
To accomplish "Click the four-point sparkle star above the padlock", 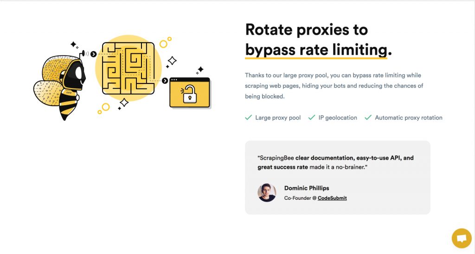I will click(200, 70).
